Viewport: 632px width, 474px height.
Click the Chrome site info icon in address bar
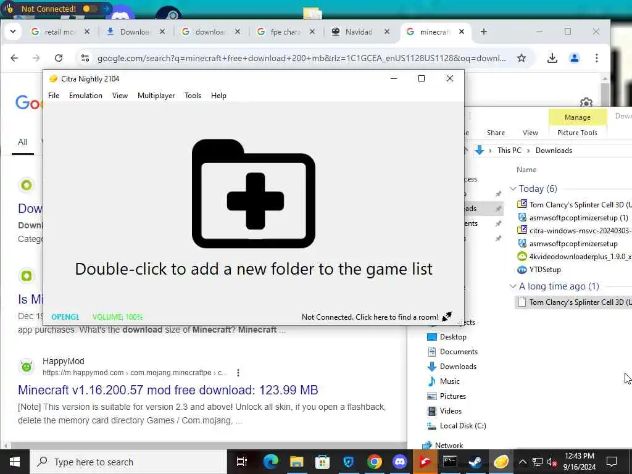pyautogui.click(x=85, y=58)
